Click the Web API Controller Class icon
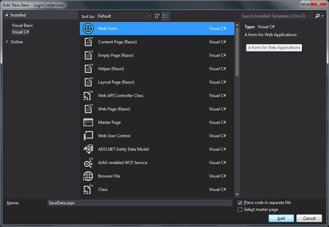Screen dimensions: 329x227 click(x=88, y=95)
